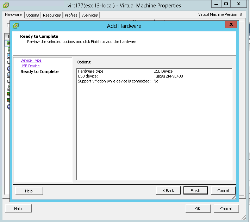Screen dimensions: 250x222
Task: Click the 'No' vMotion support value
Action: [x=156, y=81]
